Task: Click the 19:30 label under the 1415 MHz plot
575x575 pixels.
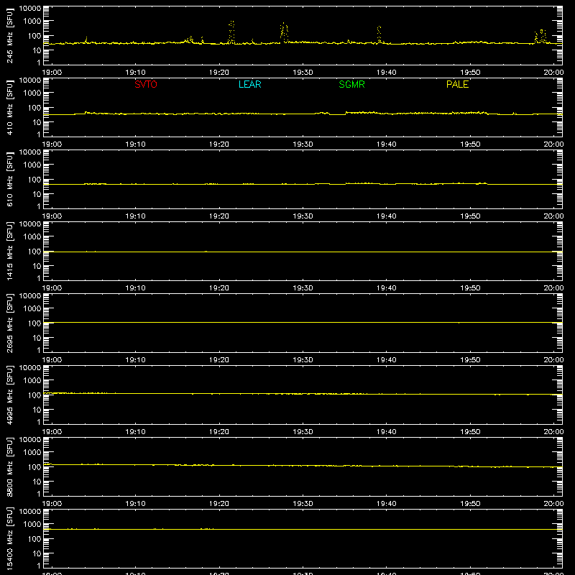Action: click(303, 288)
